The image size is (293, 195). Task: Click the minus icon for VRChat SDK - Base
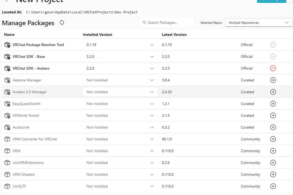tap(273, 57)
